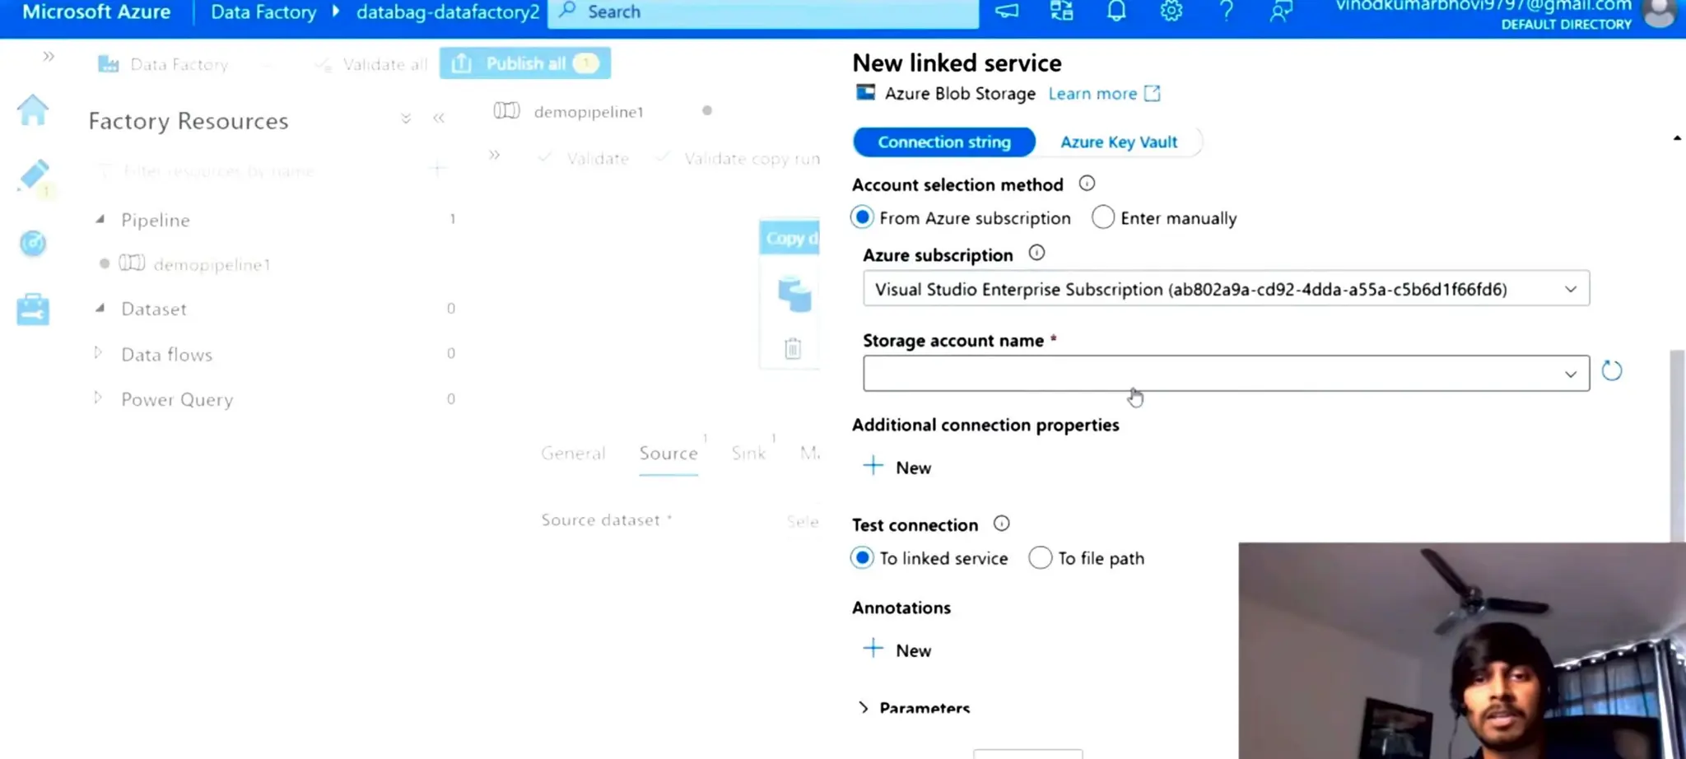Click Microsoft Azure home link
Image resolution: width=1686 pixels, height=759 pixels.
coord(96,12)
